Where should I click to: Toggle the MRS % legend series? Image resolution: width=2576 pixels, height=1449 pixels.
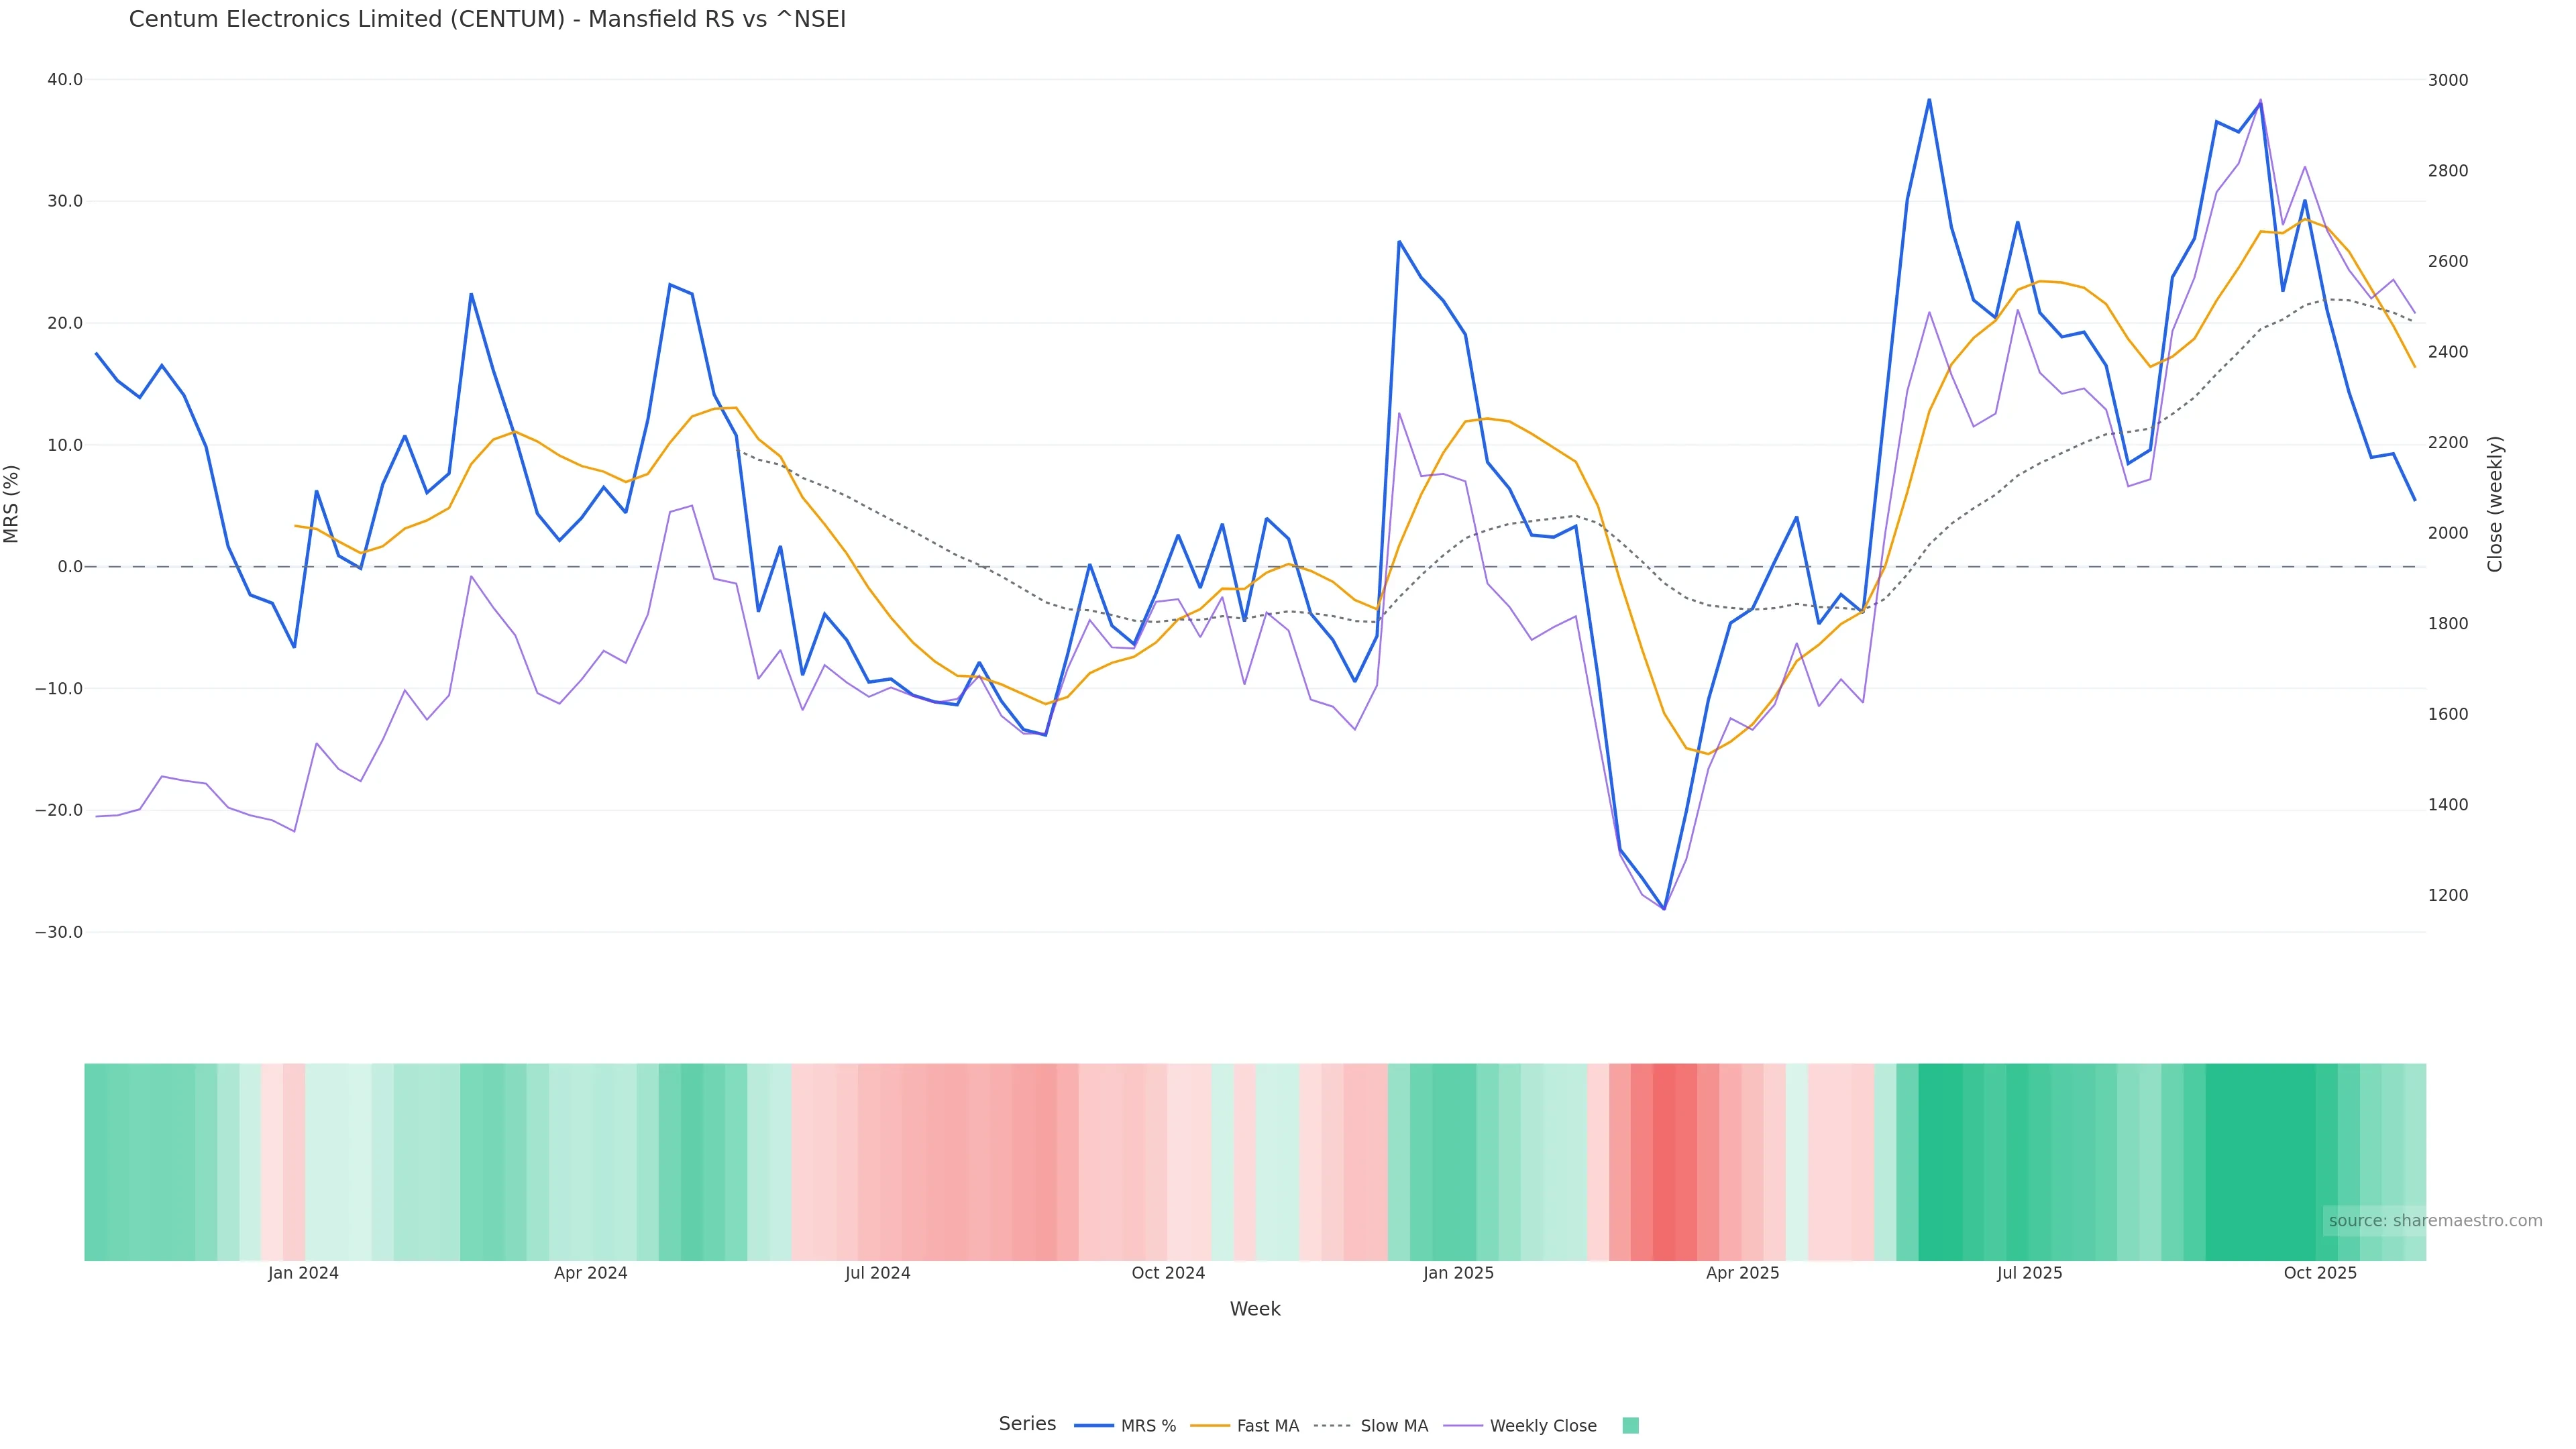pyautogui.click(x=1147, y=1426)
